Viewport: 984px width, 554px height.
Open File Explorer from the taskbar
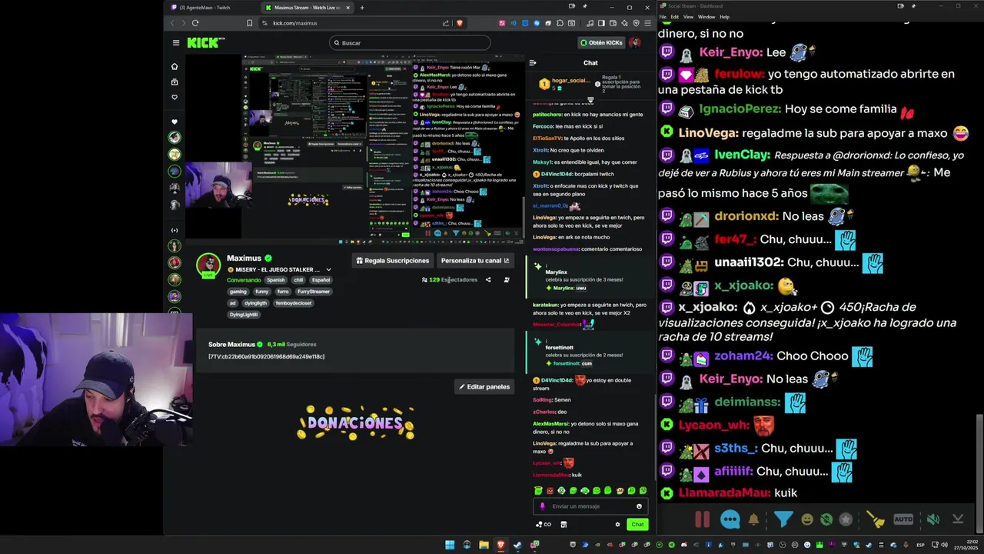point(484,545)
